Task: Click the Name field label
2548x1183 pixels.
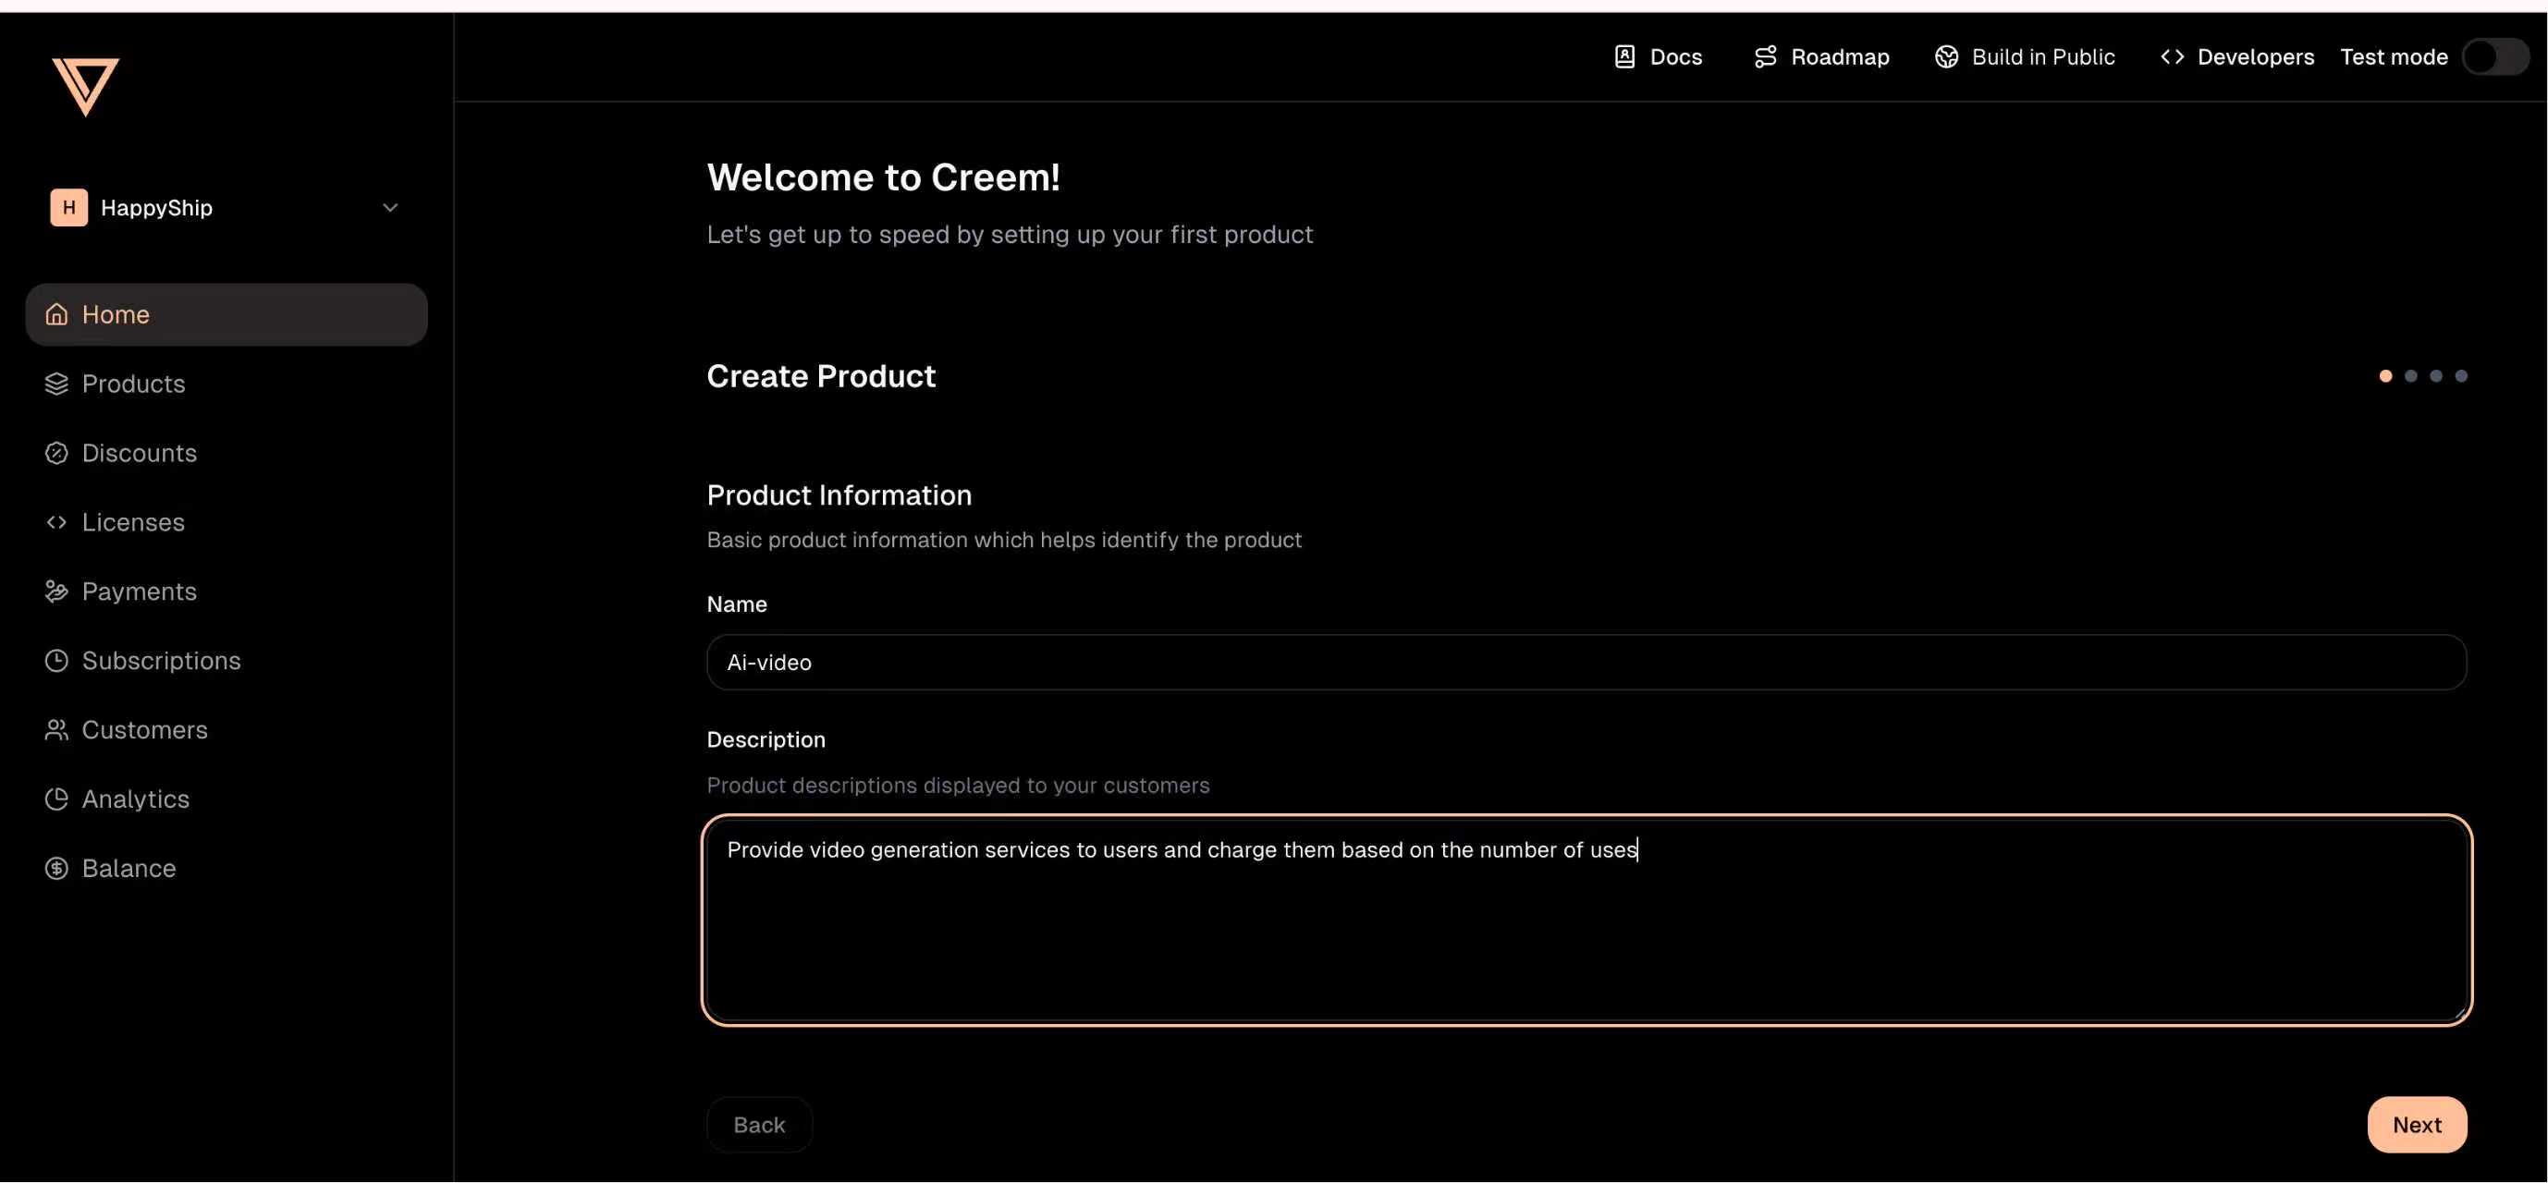Action: [737, 604]
